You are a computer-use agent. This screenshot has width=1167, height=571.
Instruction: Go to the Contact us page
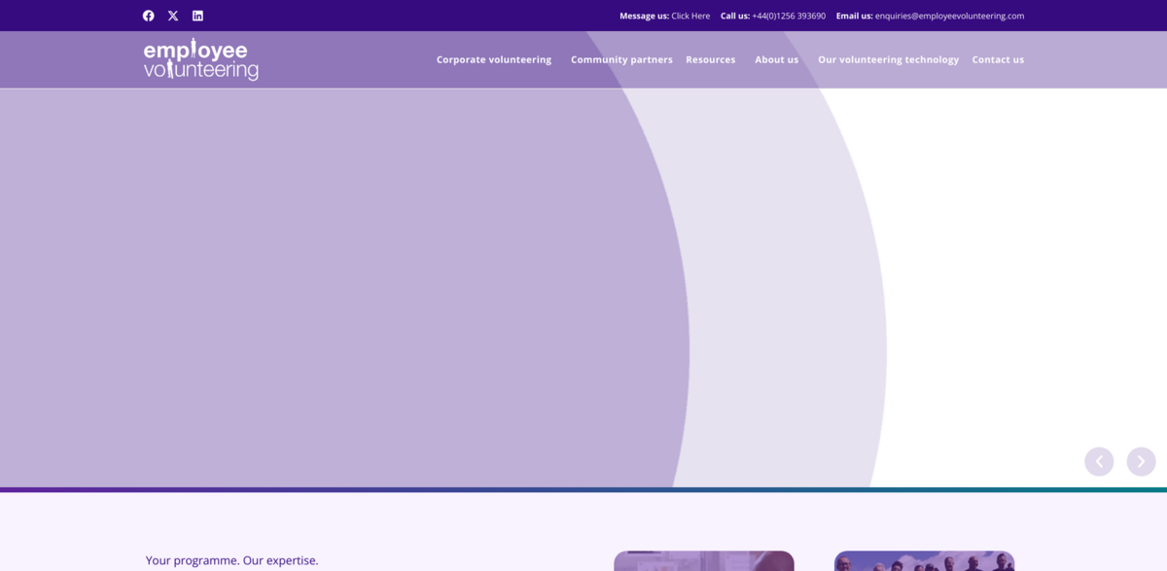pyautogui.click(x=998, y=59)
